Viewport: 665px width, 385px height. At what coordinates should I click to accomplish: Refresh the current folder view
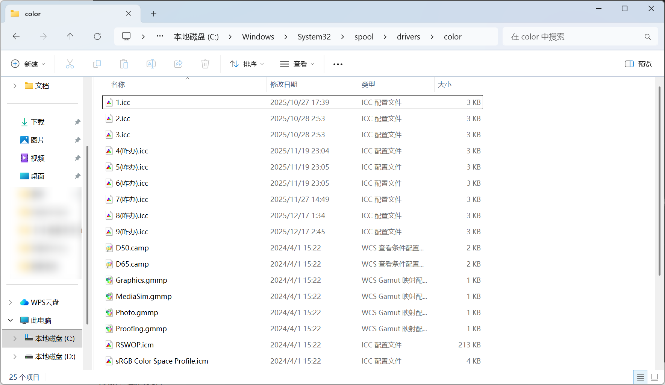click(x=97, y=36)
